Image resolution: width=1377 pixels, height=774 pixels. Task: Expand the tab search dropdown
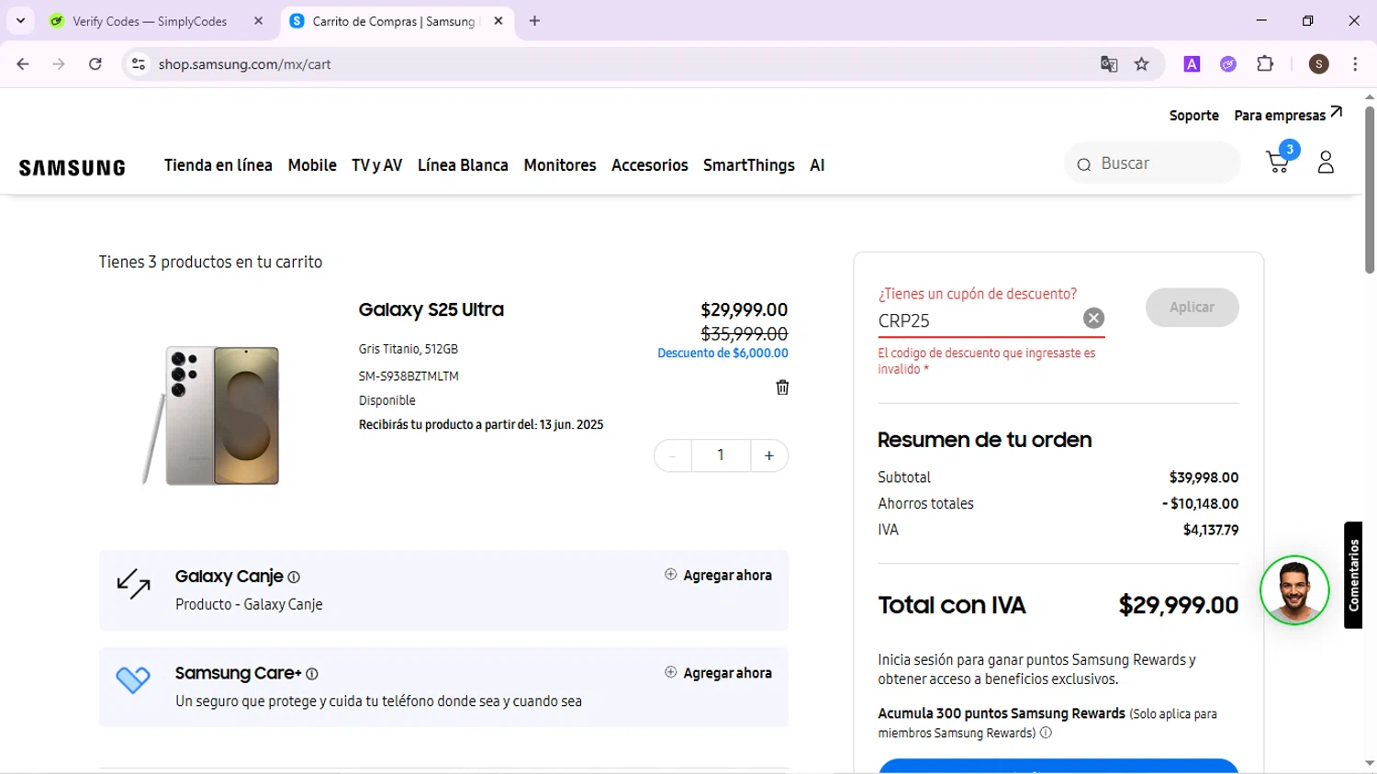[20, 21]
